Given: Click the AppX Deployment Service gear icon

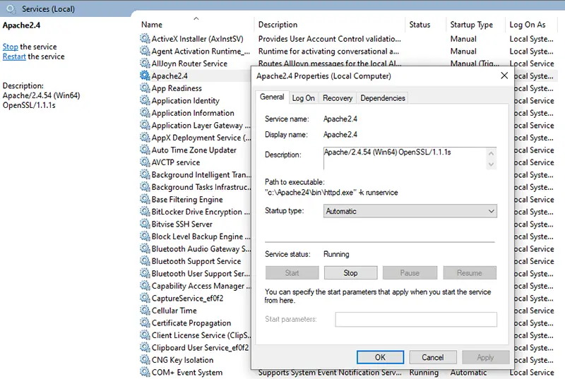Looking at the screenshot, I should pos(145,138).
